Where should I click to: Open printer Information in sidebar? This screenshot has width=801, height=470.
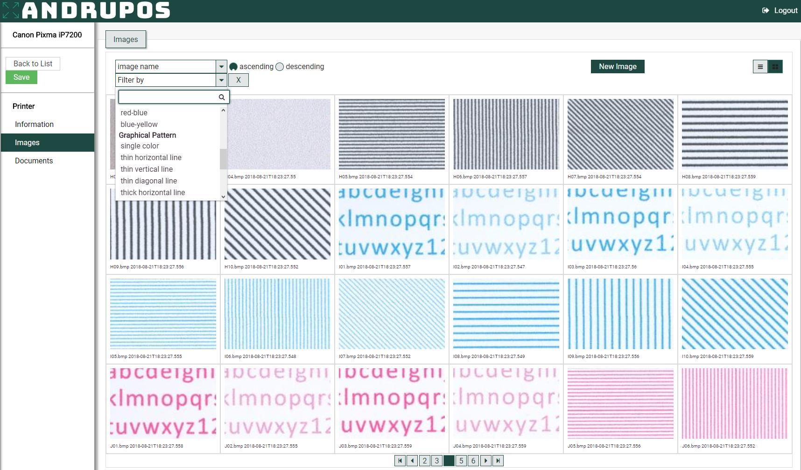(x=34, y=124)
